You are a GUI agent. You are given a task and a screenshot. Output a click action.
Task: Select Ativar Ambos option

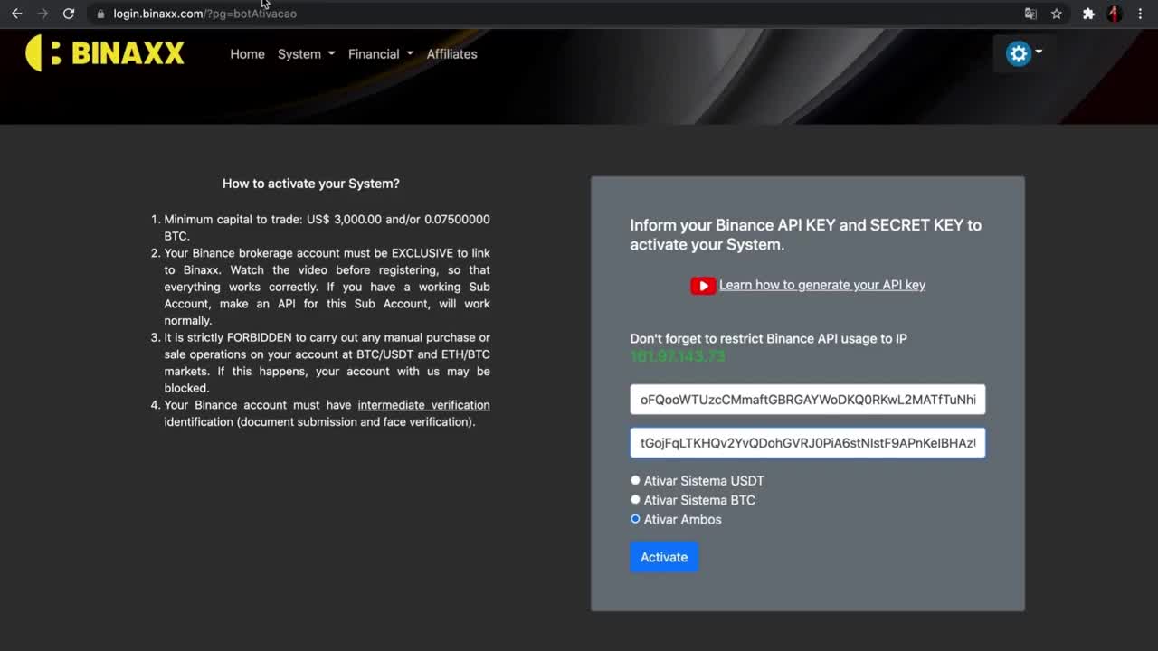click(x=635, y=519)
